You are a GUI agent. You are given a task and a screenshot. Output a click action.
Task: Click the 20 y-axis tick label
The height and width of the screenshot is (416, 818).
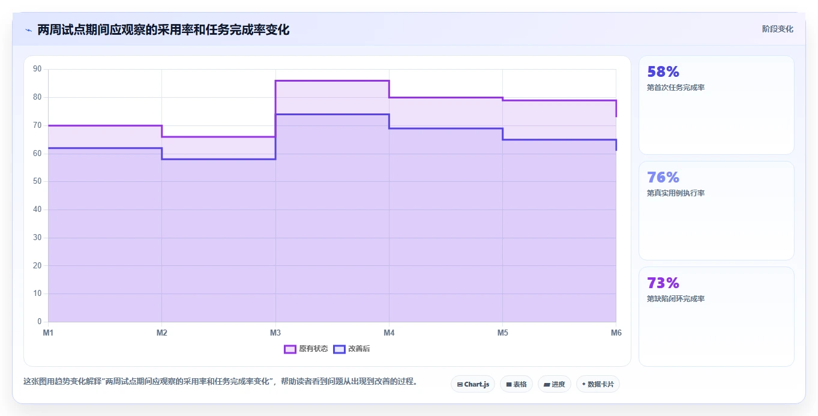pos(37,265)
